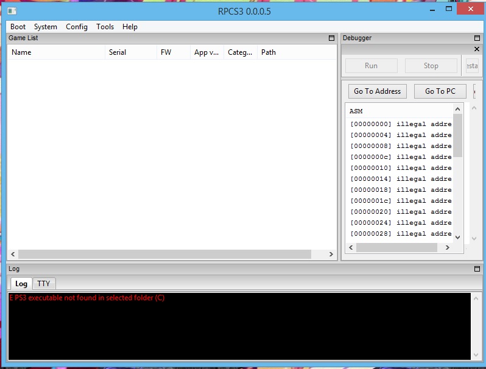Float the Log panel

click(477, 269)
